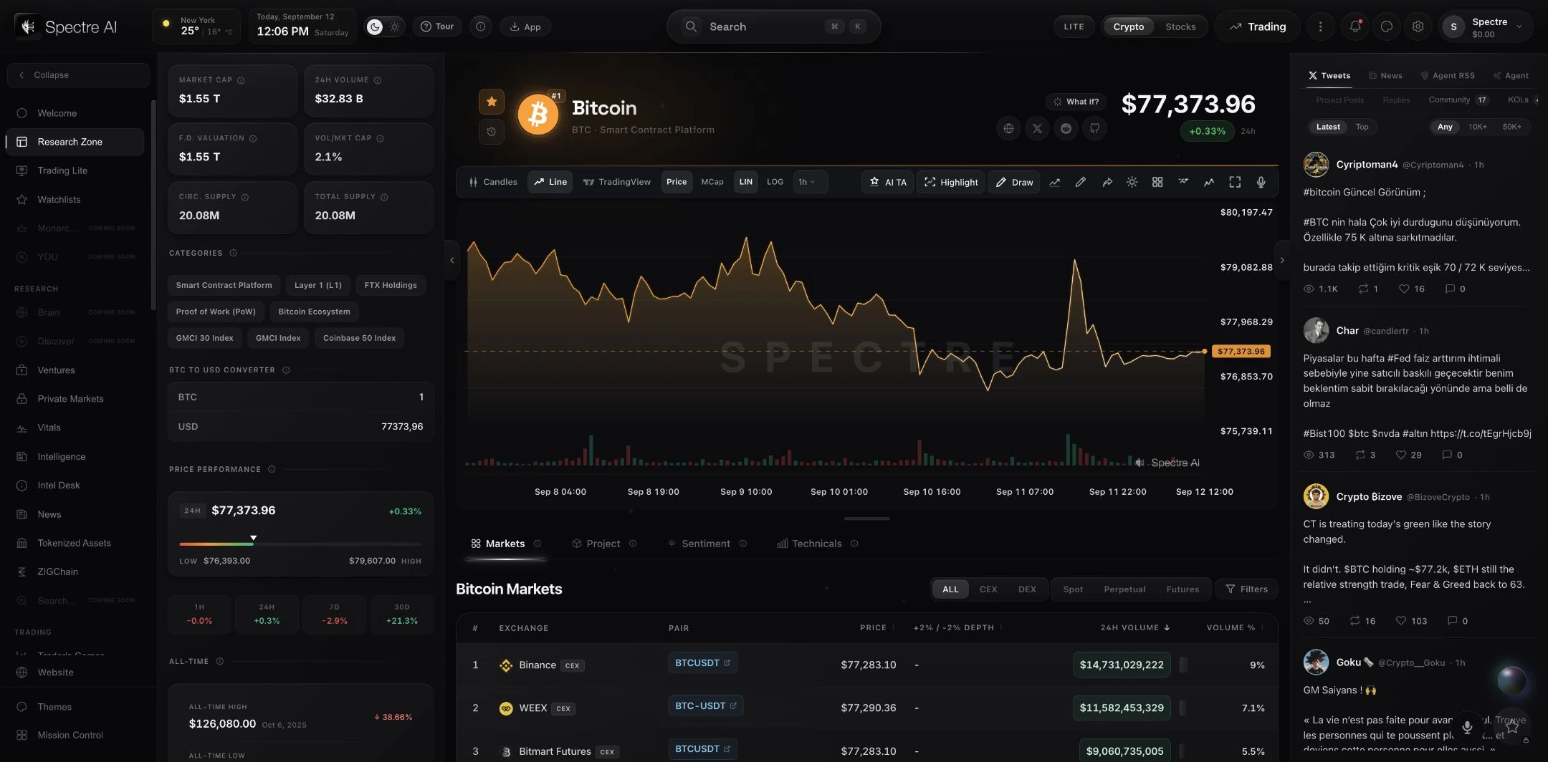Expand the right panel chevron beside chart

point(1282,260)
